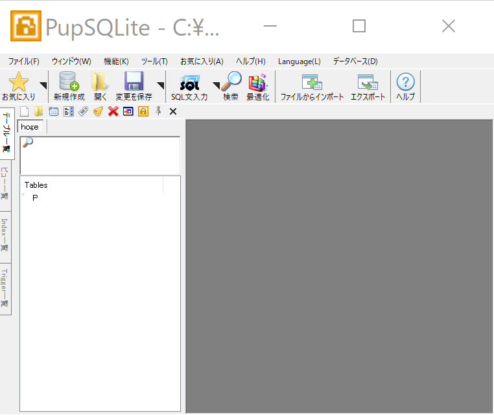Click the blue window with arrow icon
494x415 pixels.
click(128, 111)
